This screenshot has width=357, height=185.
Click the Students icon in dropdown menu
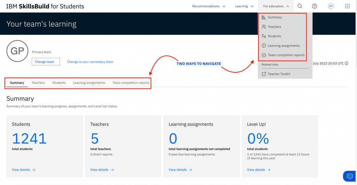coord(264,36)
